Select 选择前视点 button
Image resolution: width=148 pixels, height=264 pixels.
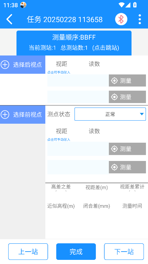(23, 114)
